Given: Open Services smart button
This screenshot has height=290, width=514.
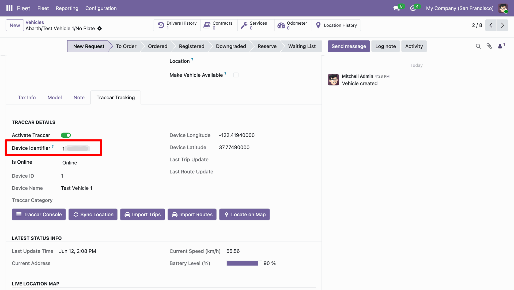Looking at the screenshot, I should tap(256, 25).
